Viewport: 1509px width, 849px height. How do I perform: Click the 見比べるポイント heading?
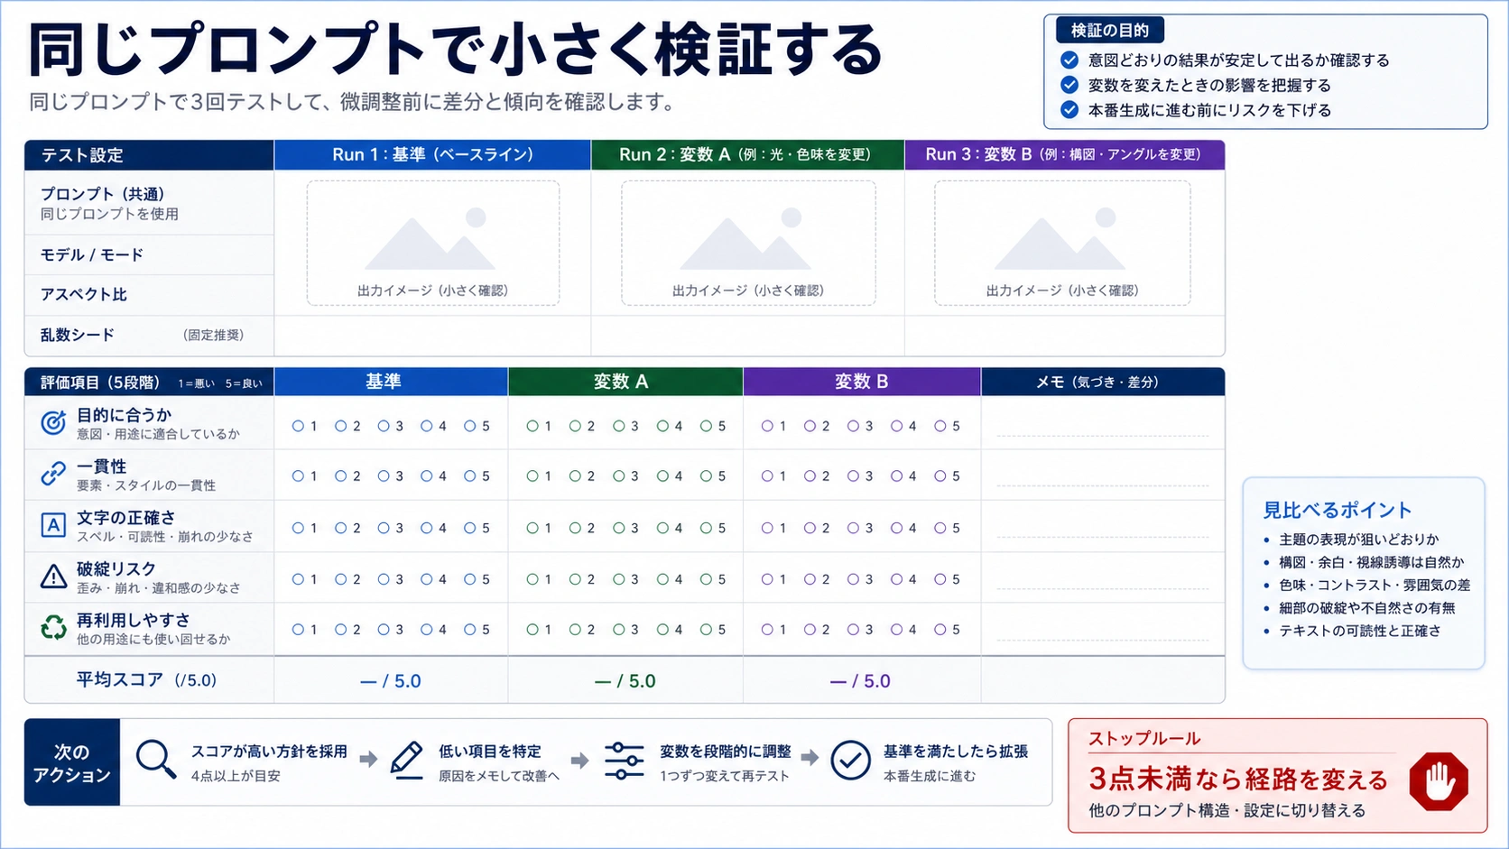tap(1338, 510)
